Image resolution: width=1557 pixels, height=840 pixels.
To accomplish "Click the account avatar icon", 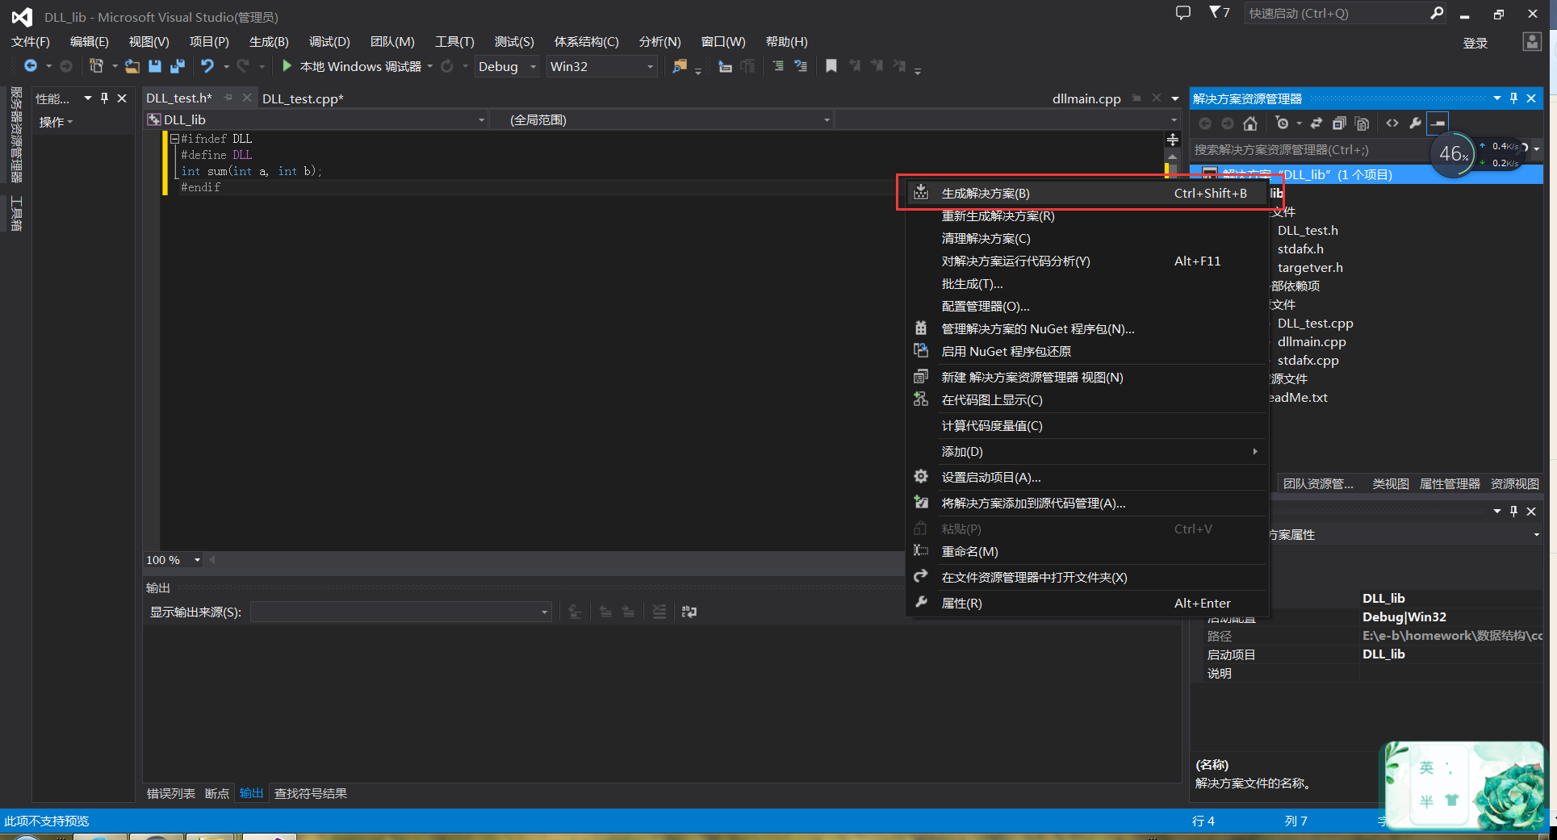I will (x=1532, y=42).
